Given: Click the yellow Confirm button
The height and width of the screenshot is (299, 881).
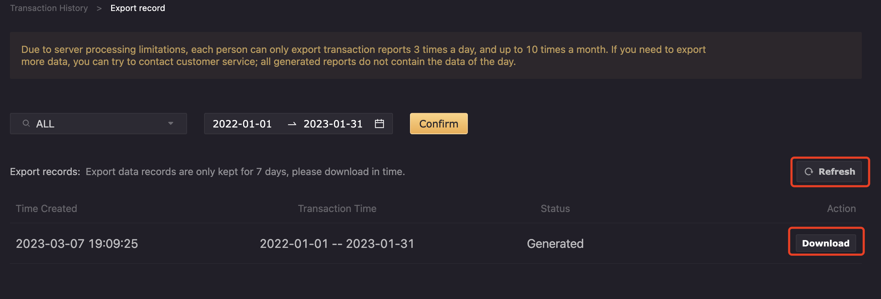Looking at the screenshot, I should 439,124.
